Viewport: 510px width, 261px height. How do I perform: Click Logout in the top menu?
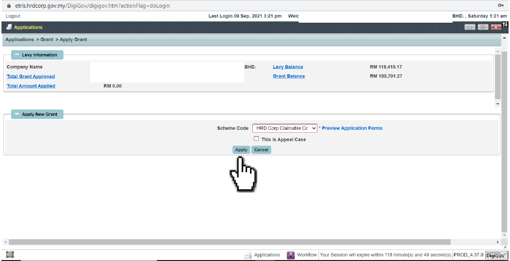click(13, 16)
